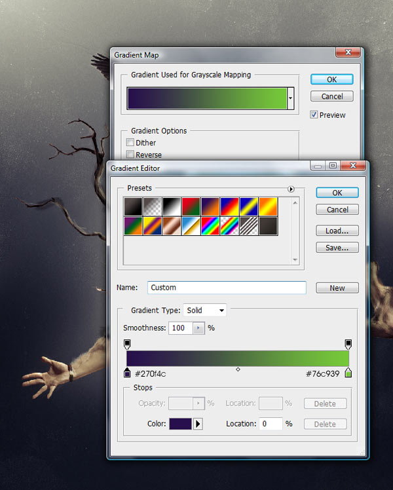Viewport: 393px width, 490px height.
Task: Select the blue-red-yellow gradient preset
Action: (230, 206)
